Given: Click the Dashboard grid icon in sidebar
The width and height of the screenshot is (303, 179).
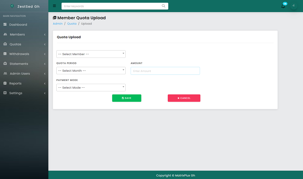Looking at the screenshot, I should (5, 24).
